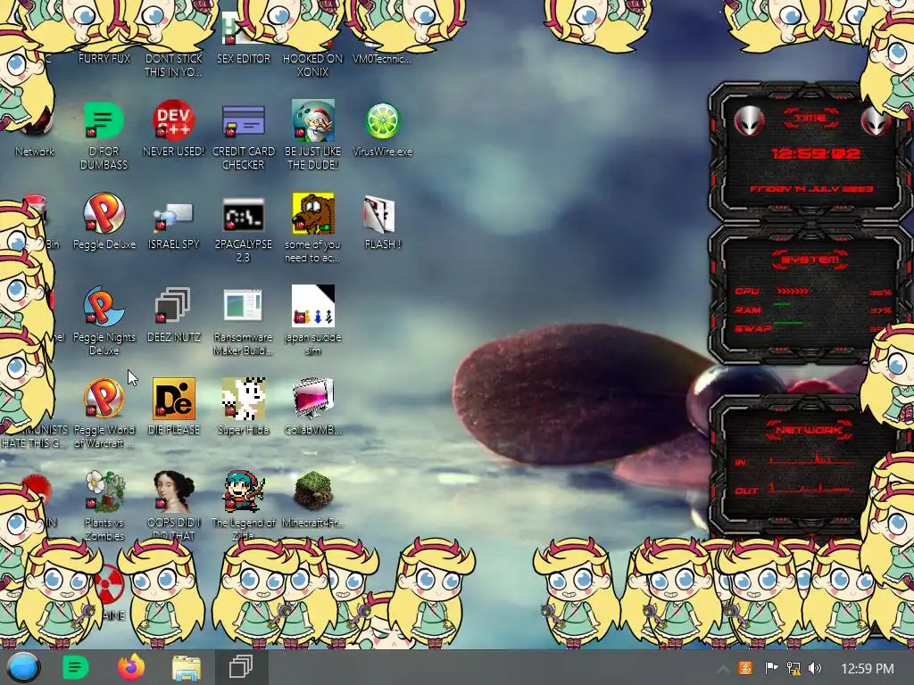This screenshot has height=685, width=914.
Task: Select the japan suicide sim icon
Action: (x=313, y=305)
